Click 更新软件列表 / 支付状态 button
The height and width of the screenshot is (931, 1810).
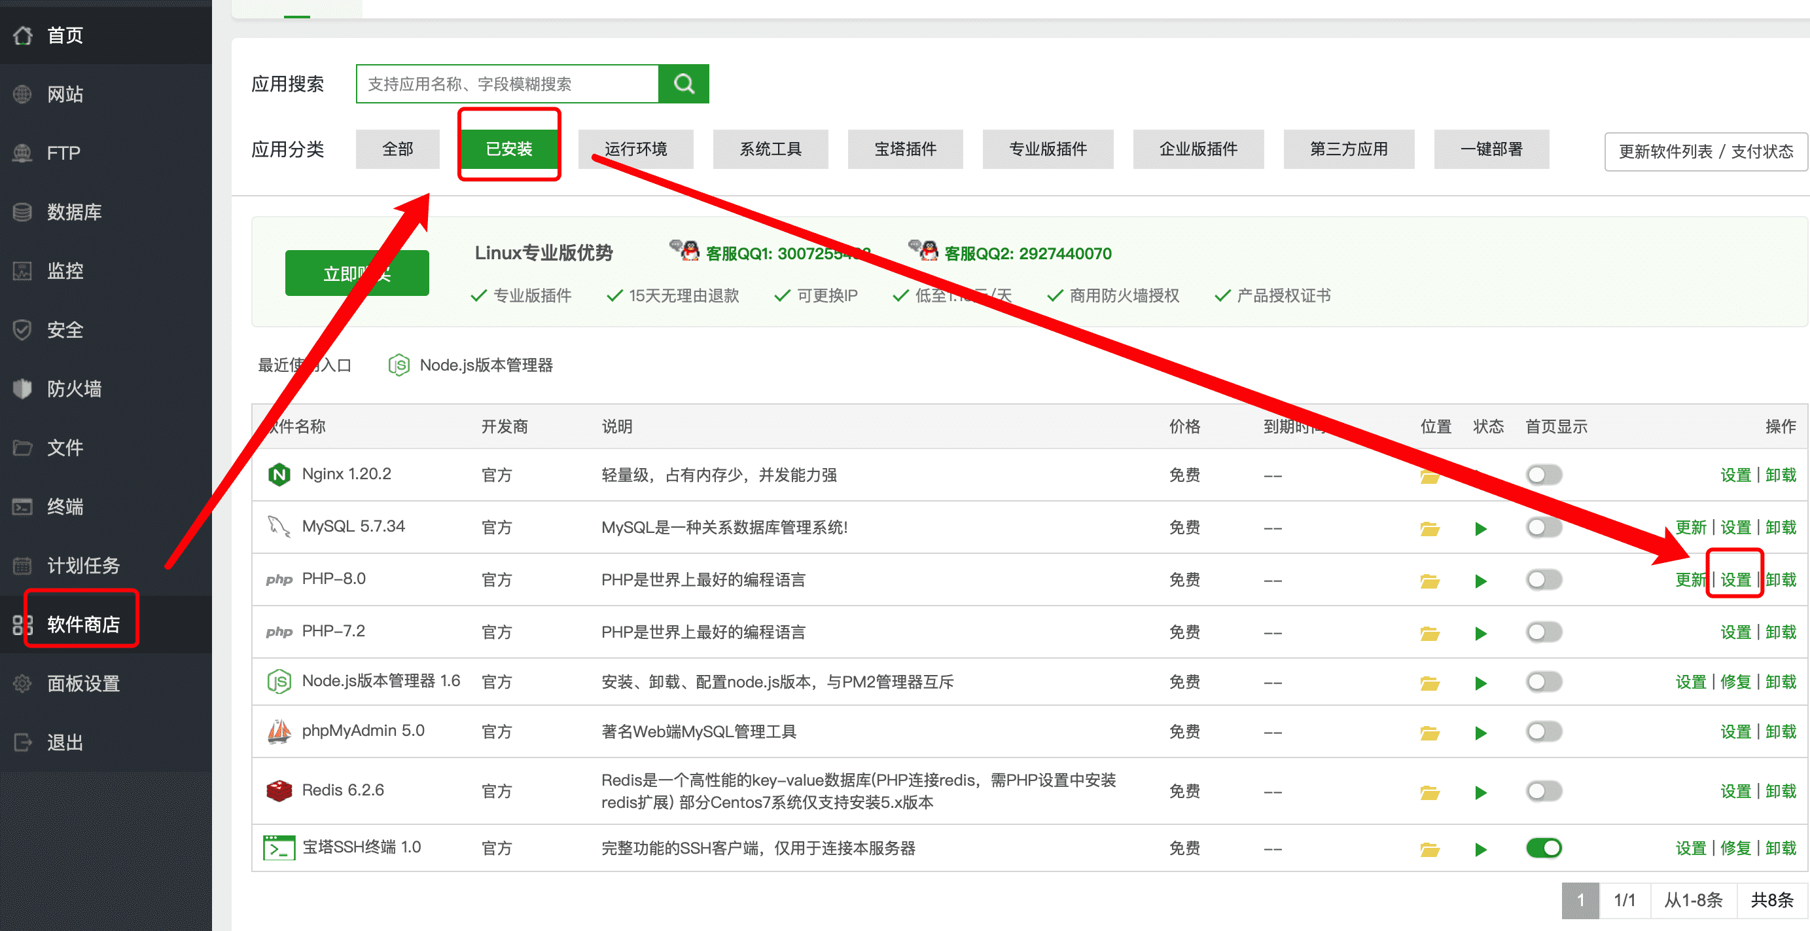click(x=1705, y=151)
